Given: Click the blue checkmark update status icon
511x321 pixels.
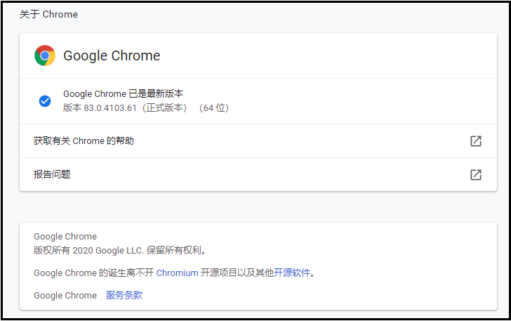Looking at the screenshot, I should (x=45, y=101).
